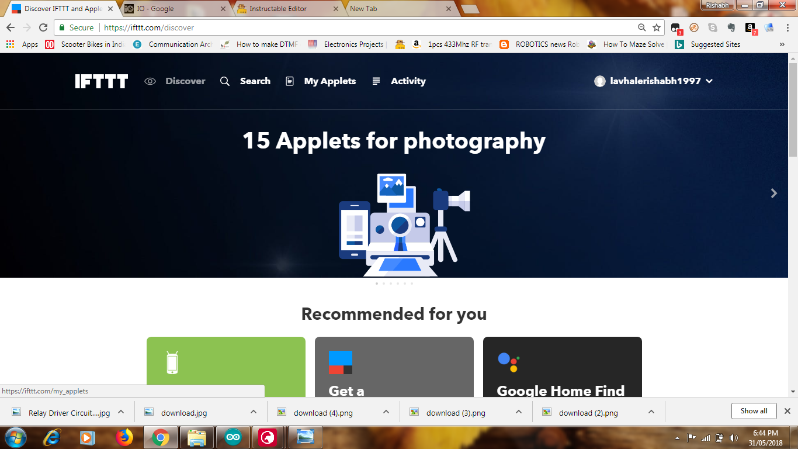
Task: Expand options for Relay Driver Circuit....jpg download
Action: 121,412
